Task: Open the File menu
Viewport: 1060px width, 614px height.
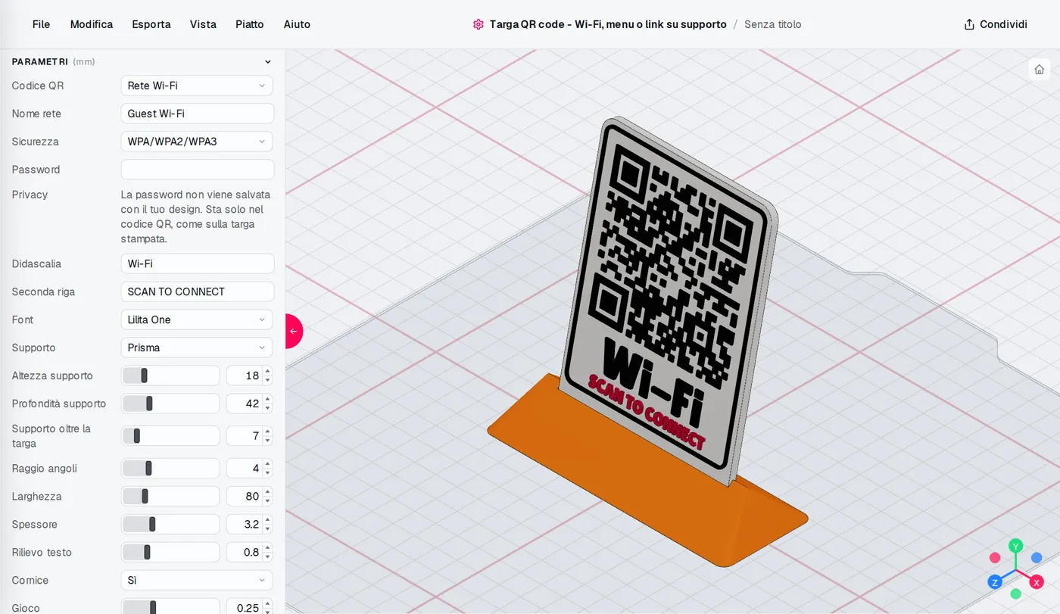Action: [x=41, y=24]
